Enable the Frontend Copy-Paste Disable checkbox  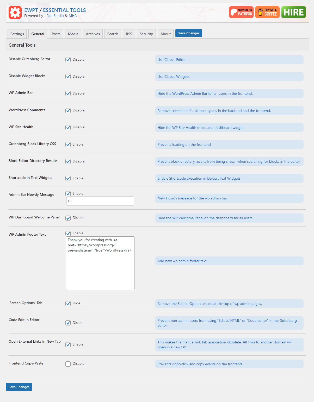pos(68,364)
